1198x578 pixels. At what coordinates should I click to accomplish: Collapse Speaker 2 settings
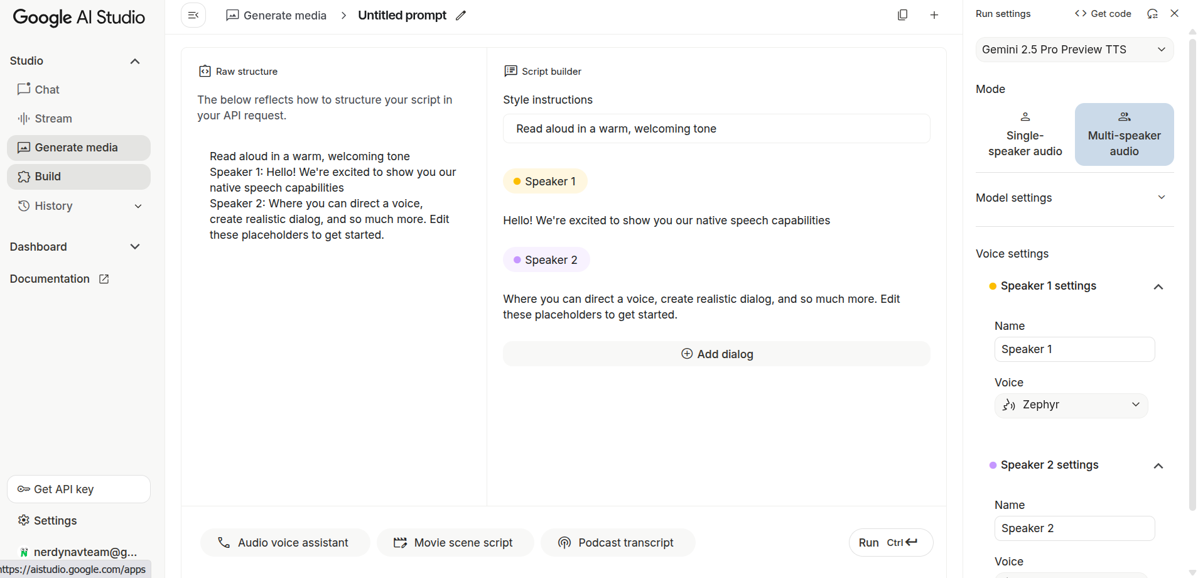click(x=1158, y=466)
